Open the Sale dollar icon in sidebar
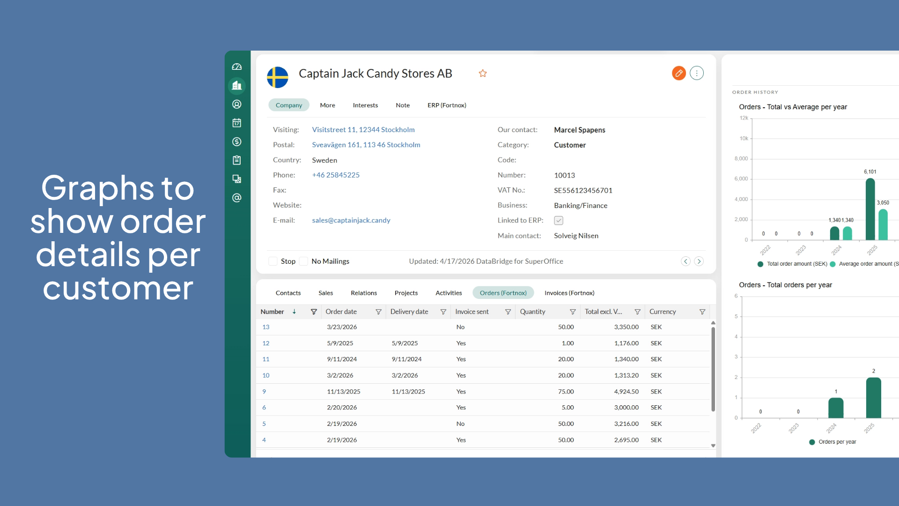The height and width of the screenshot is (506, 899). coord(237,141)
